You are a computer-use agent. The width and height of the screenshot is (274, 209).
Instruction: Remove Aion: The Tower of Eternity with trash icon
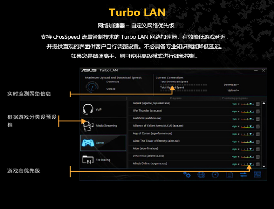coord(258,142)
